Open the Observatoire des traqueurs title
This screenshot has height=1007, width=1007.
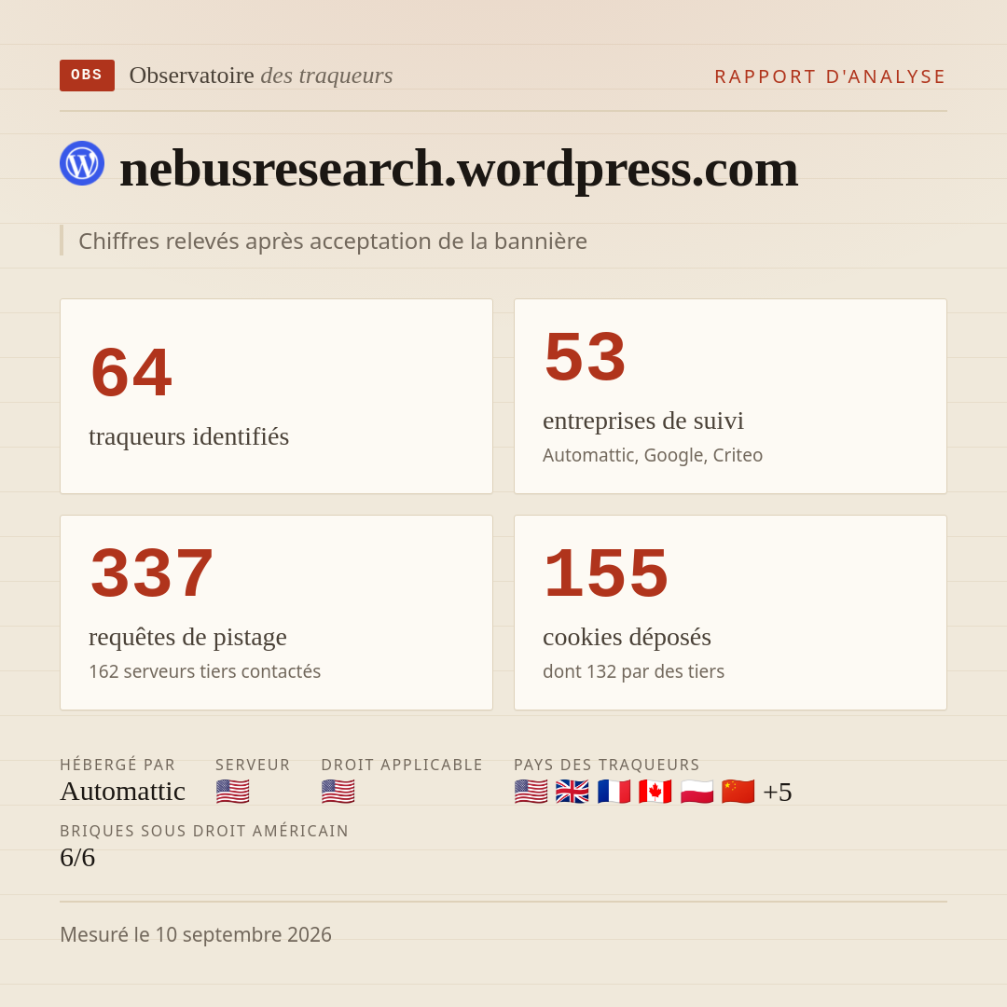[261, 76]
